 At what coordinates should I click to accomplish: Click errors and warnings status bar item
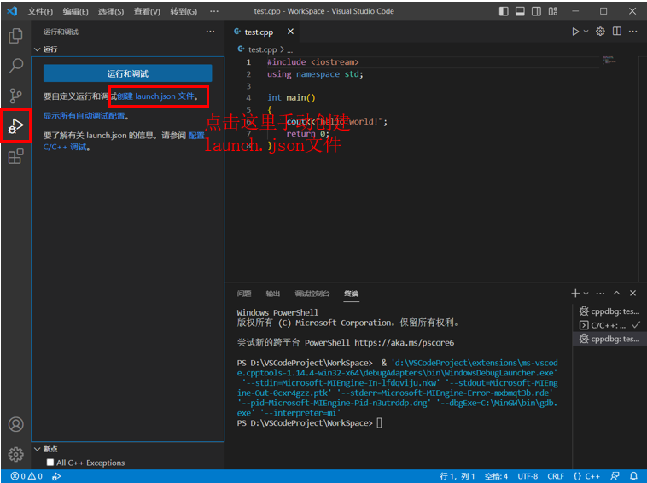click(26, 476)
